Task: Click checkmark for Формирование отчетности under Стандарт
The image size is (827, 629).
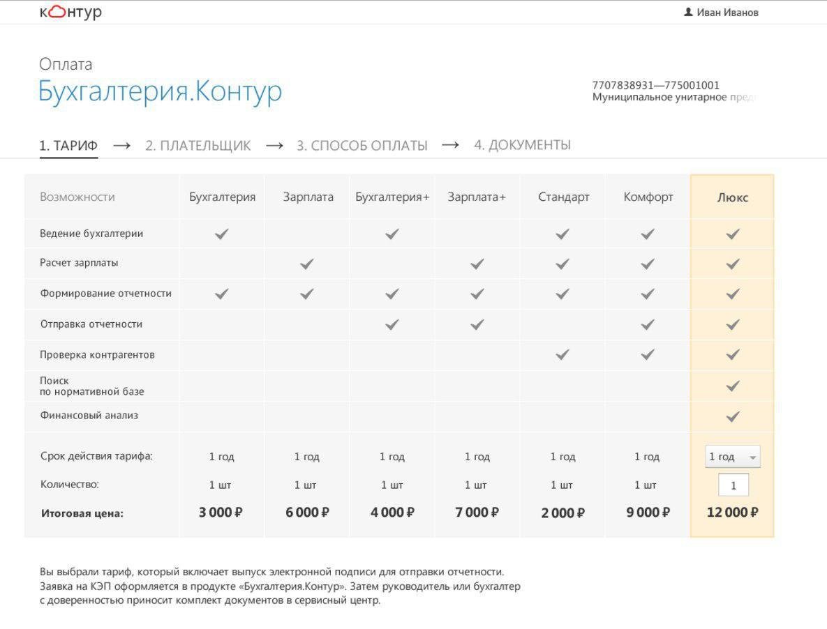Action: [x=562, y=294]
